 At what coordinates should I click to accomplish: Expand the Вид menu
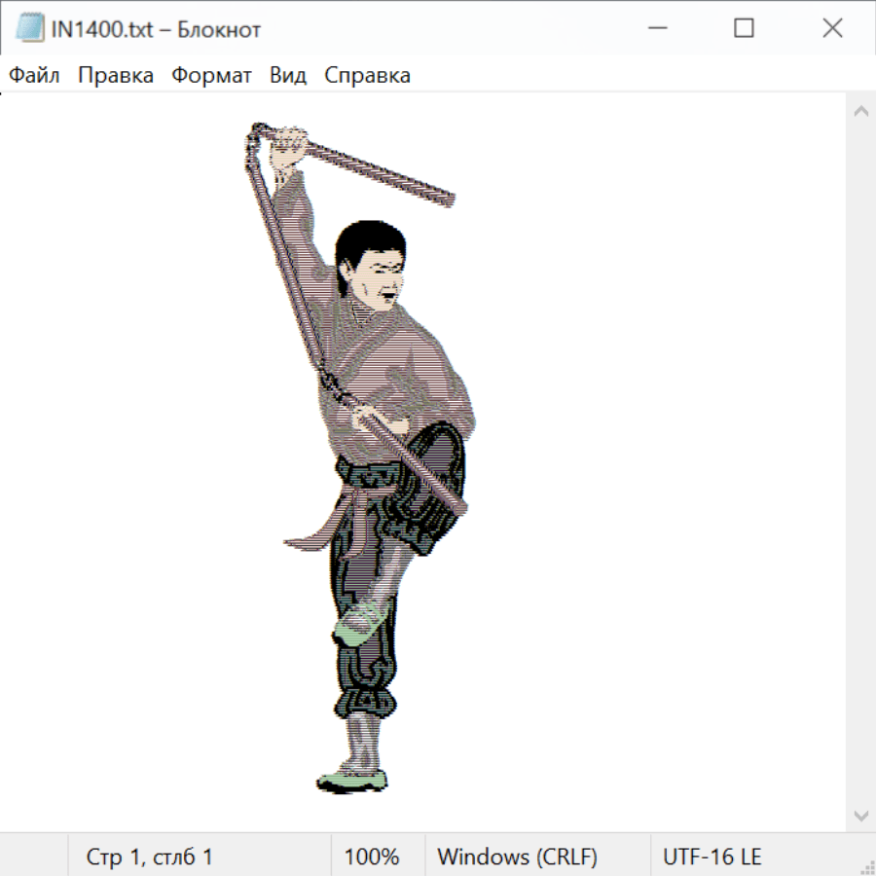287,75
